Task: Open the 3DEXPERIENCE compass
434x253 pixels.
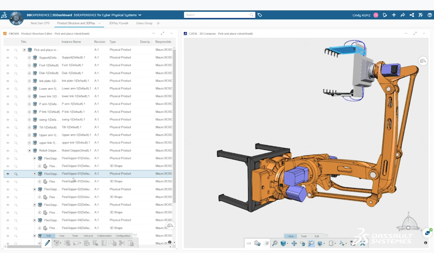Action: (16, 18)
